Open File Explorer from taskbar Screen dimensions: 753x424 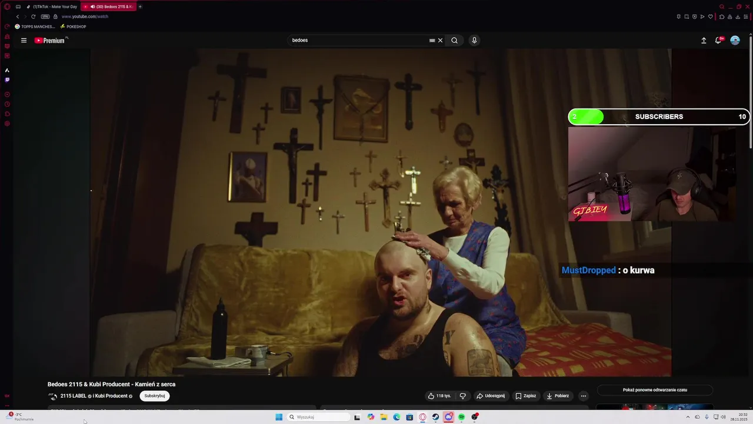tap(384, 417)
